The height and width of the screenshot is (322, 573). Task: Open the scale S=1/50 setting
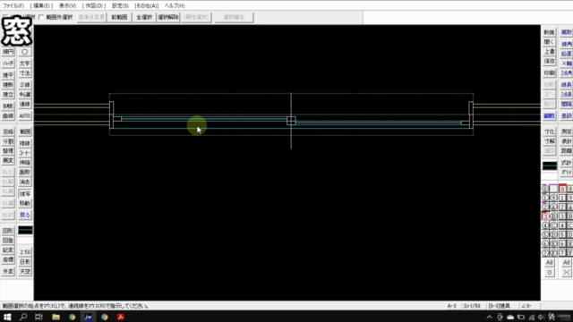click(x=472, y=306)
